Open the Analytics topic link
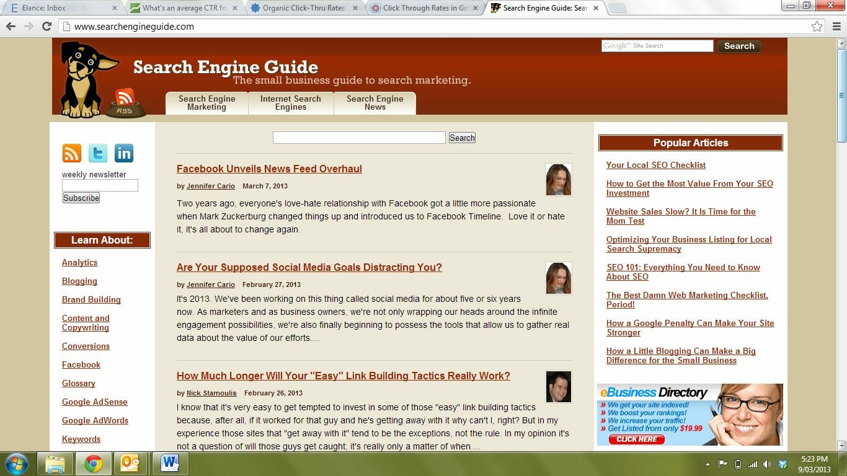847x476 pixels. (79, 262)
